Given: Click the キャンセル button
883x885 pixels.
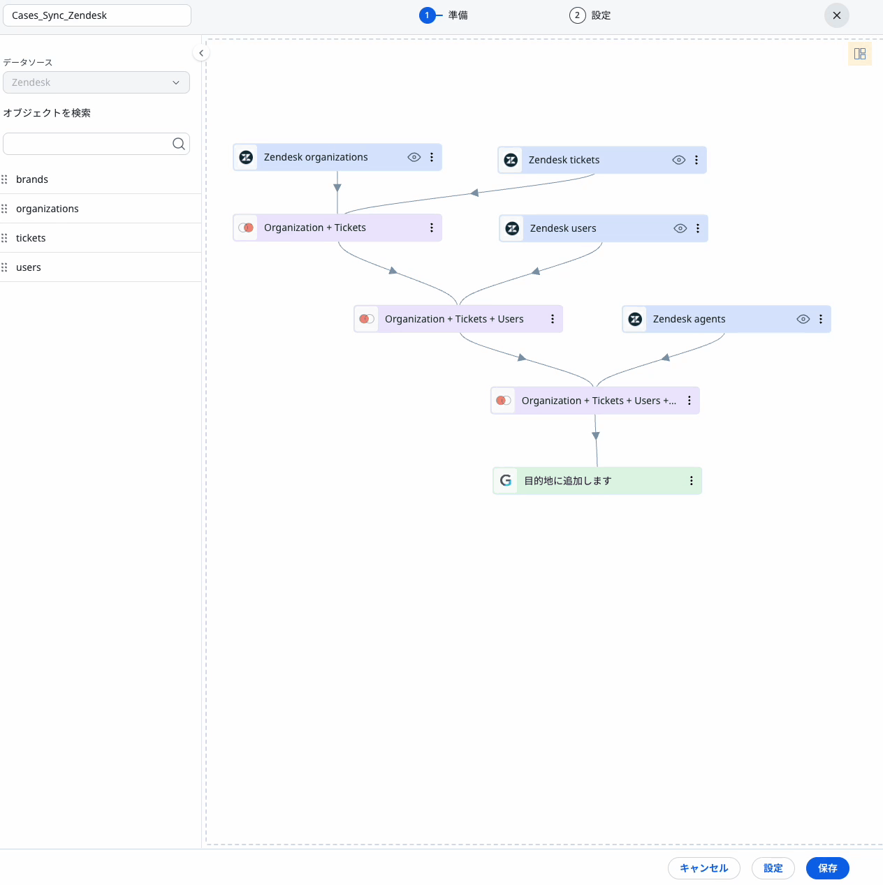Looking at the screenshot, I should click(704, 868).
